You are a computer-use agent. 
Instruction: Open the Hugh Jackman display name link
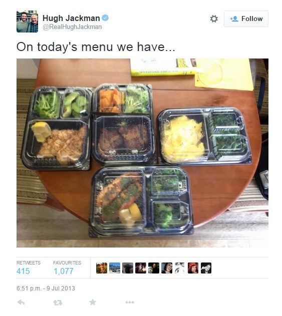click(x=71, y=18)
